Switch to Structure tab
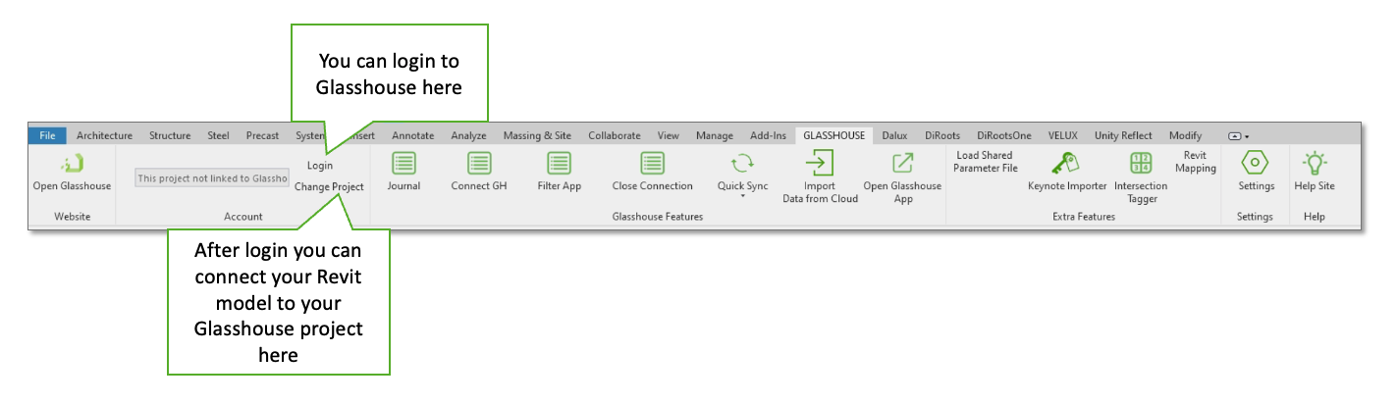Viewport: 1397px width, 404px height. (x=170, y=135)
